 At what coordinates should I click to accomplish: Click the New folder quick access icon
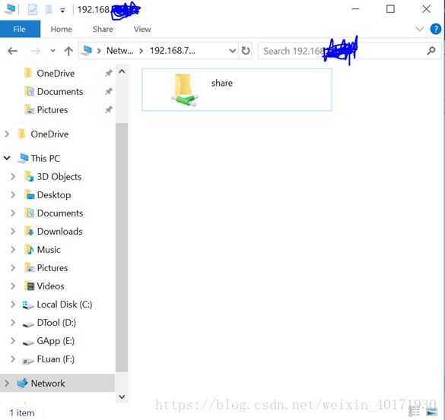coord(49,10)
